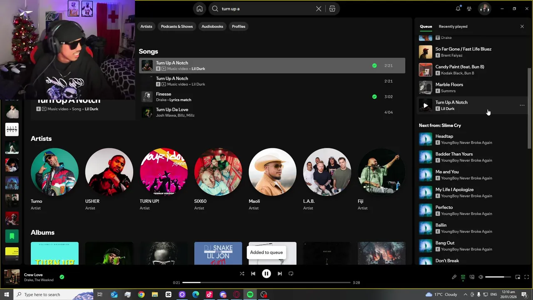Select Headtap in the queue
This screenshot has width=533, height=300.
473,139
